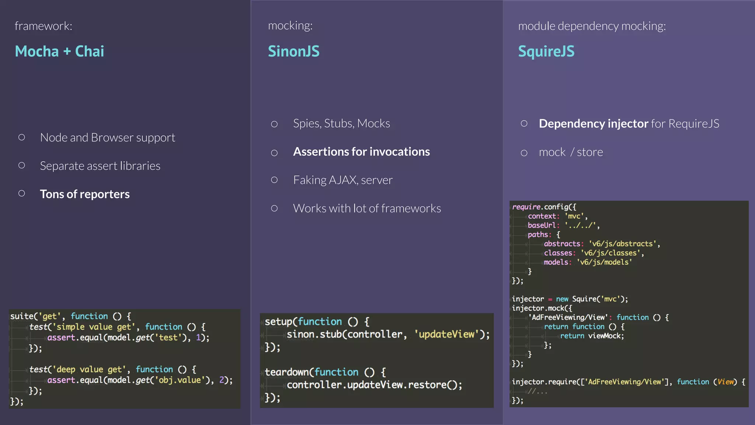Click the '//...' comment line
Screen dimensions: 755x425
point(537,391)
